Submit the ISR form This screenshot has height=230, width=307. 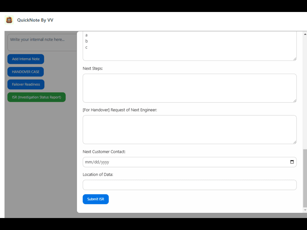[x=96, y=199]
